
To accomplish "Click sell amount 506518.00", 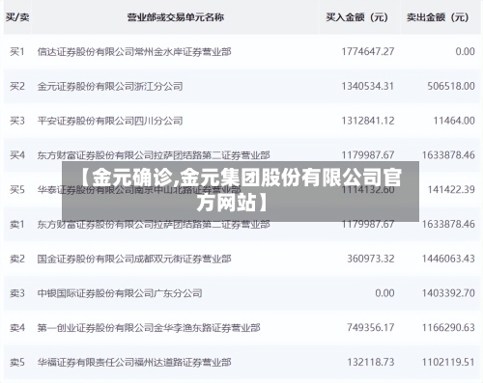I will point(451,86).
